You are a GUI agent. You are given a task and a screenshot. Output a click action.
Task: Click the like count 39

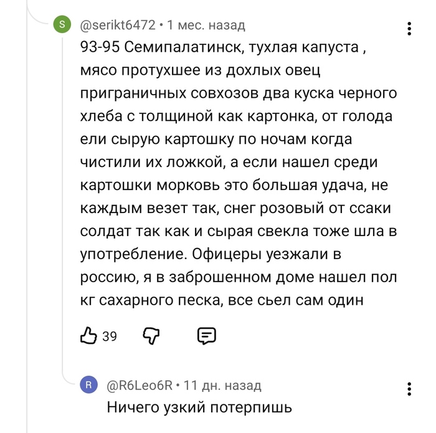click(110, 336)
